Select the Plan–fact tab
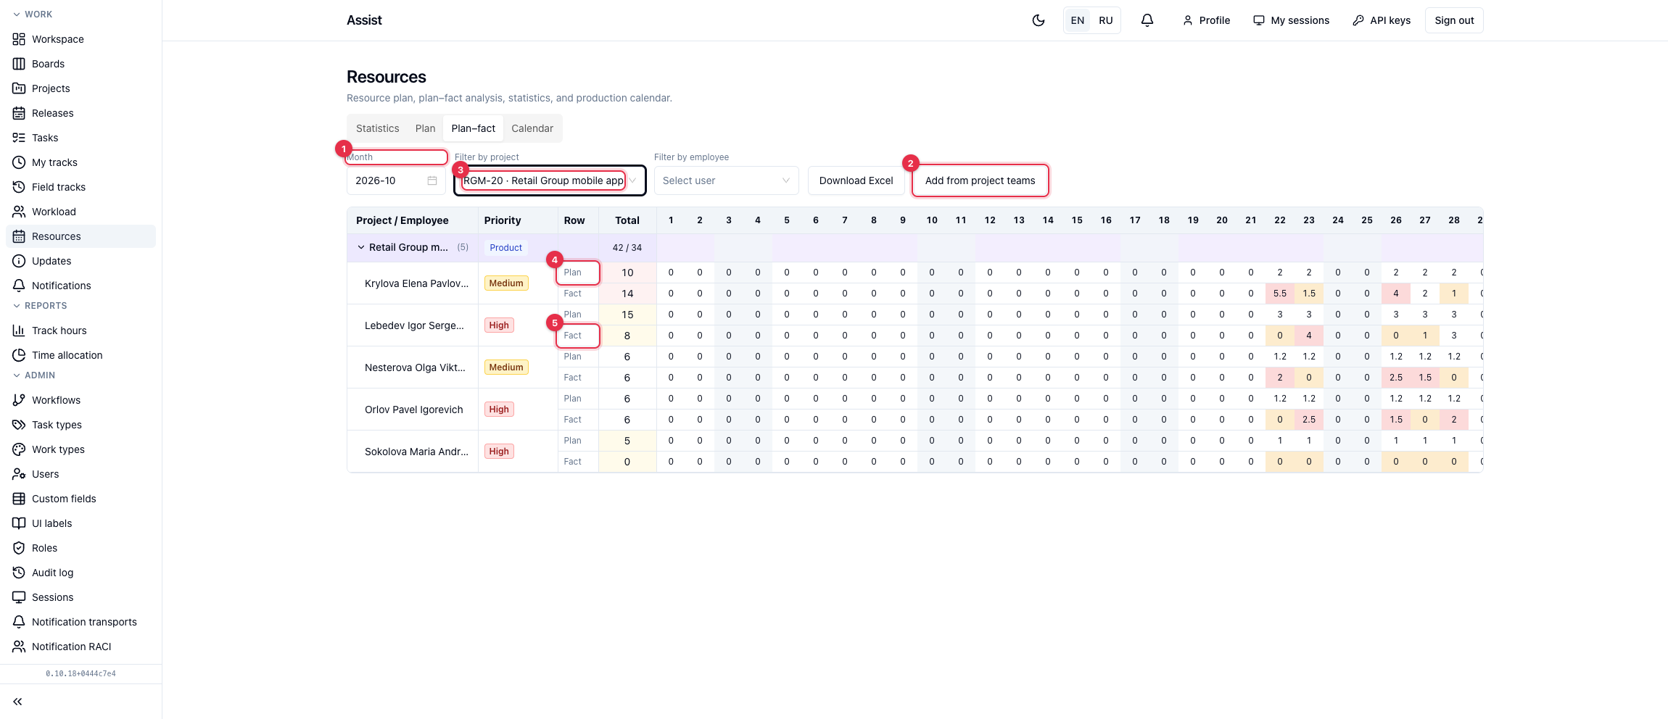This screenshot has height=719, width=1668. tap(473, 128)
